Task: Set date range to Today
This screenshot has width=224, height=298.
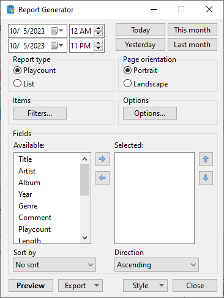Action: pyautogui.click(x=140, y=30)
